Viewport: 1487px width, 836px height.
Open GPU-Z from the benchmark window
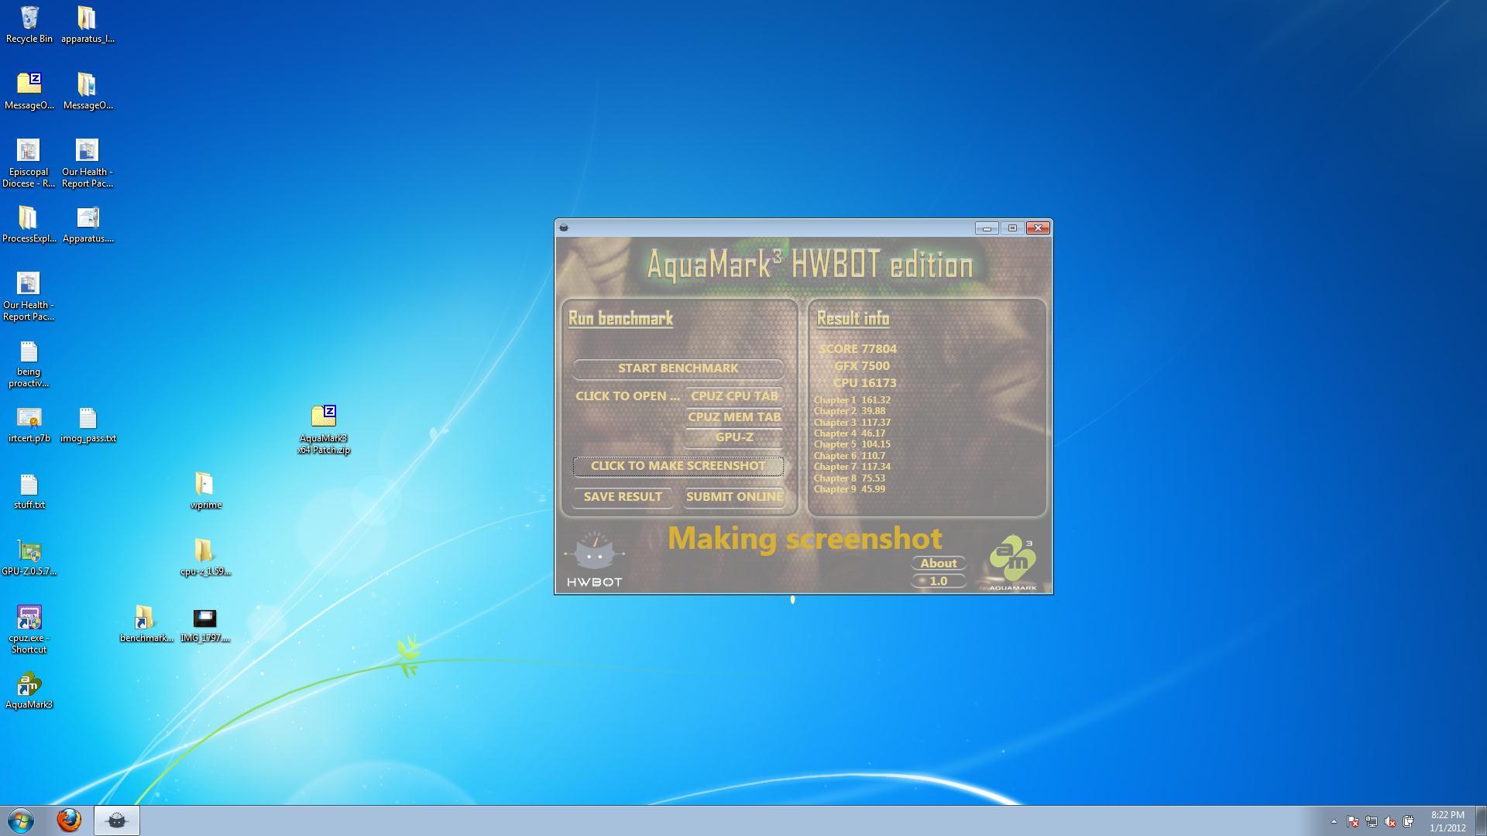[733, 437]
